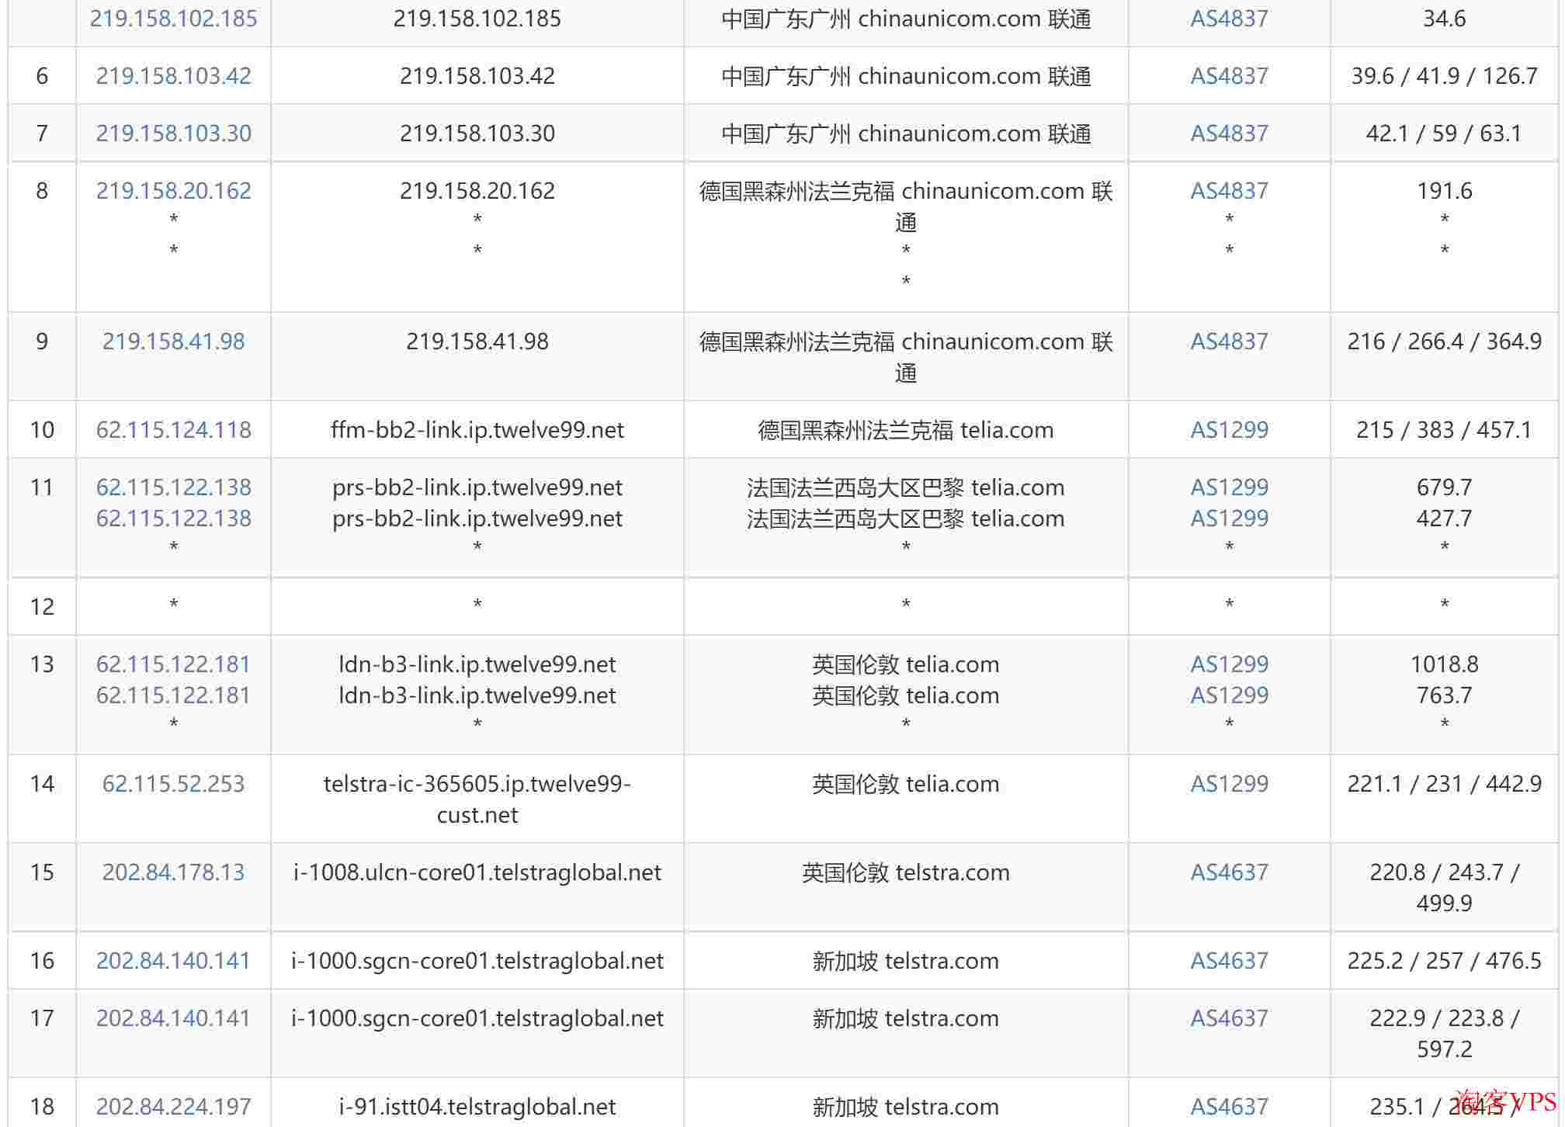Select latency value 216 / 266.4 / 364.9
The width and height of the screenshot is (1565, 1127).
pos(1444,342)
